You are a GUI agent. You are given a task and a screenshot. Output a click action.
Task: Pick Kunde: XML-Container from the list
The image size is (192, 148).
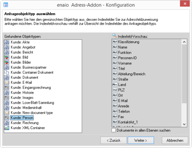pos(28,128)
